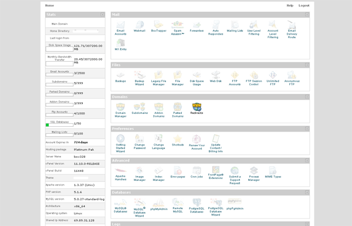This screenshot has height=226, width=352.
Task: Open the Help link
Action: (290, 5)
